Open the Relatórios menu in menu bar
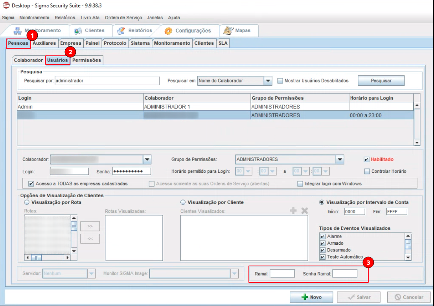Viewport: 434px width, 306px height. tap(65, 18)
